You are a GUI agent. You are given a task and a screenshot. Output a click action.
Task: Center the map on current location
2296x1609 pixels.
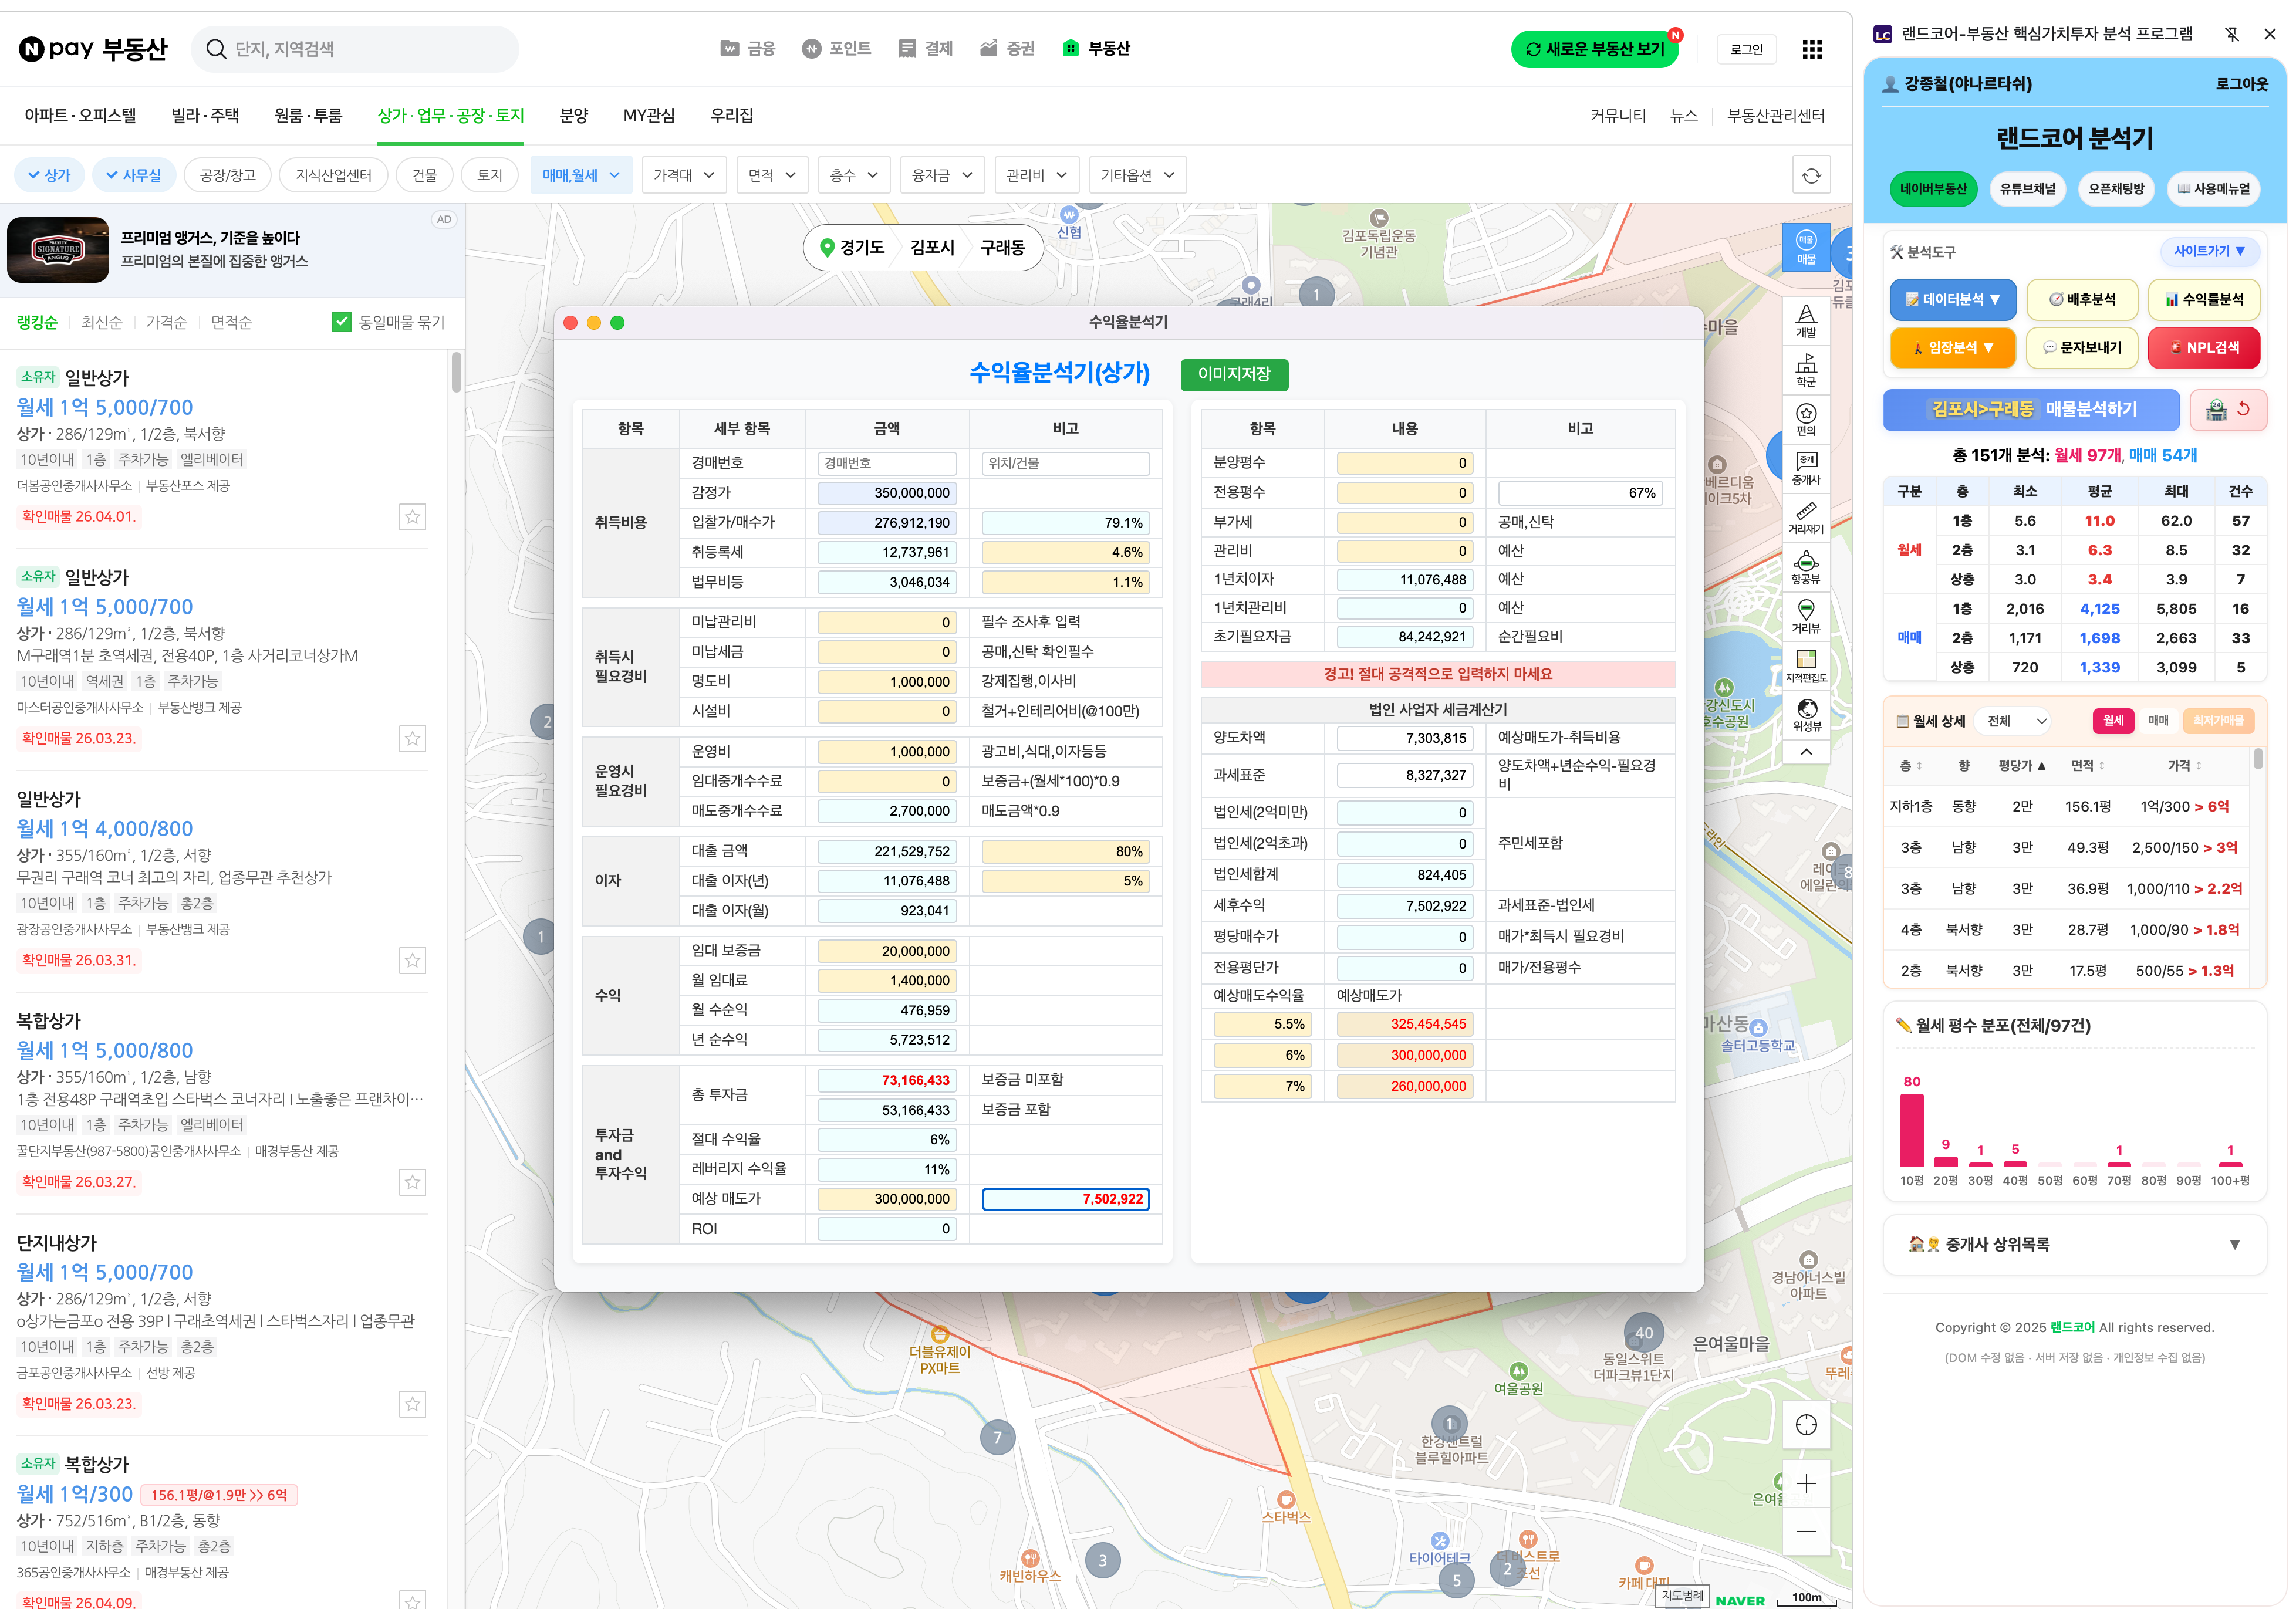click(1806, 1424)
